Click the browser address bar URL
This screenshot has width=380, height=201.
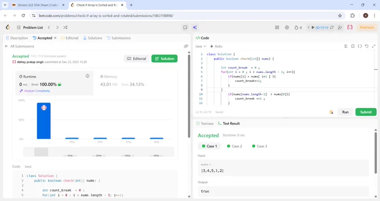pyautogui.click(x=106, y=16)
